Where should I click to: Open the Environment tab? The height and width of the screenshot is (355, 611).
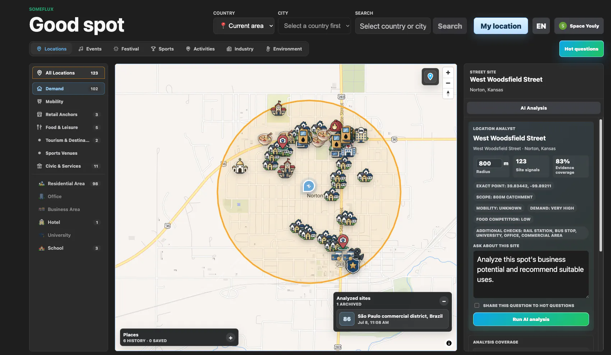(284, 49)
